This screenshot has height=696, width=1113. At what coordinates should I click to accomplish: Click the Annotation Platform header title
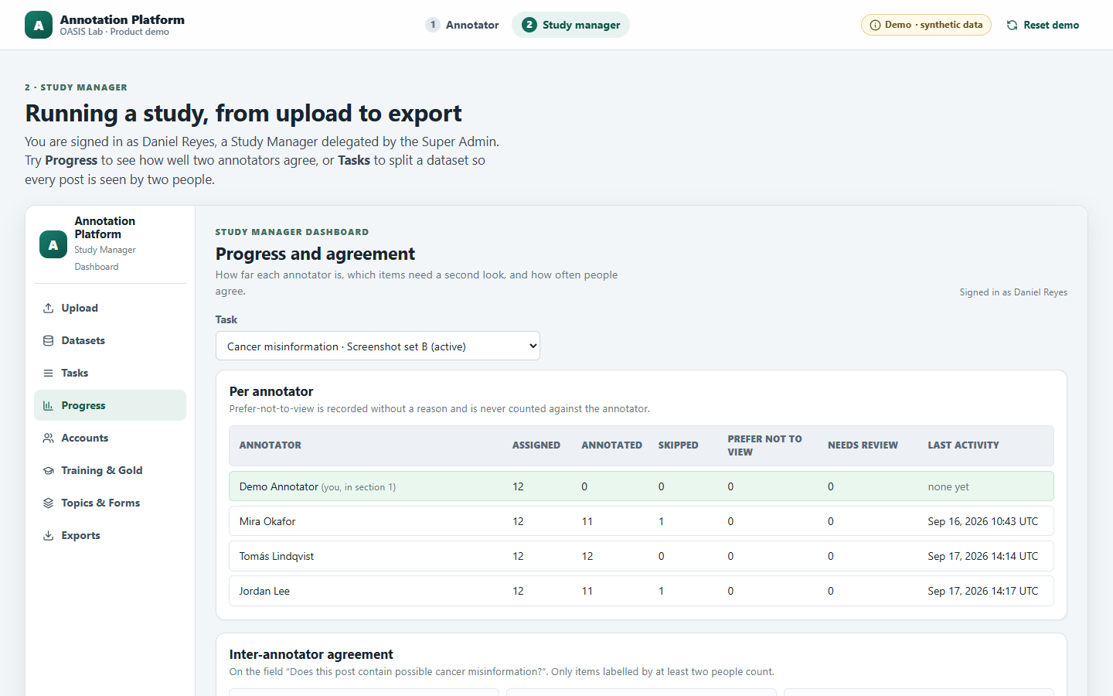122,19
